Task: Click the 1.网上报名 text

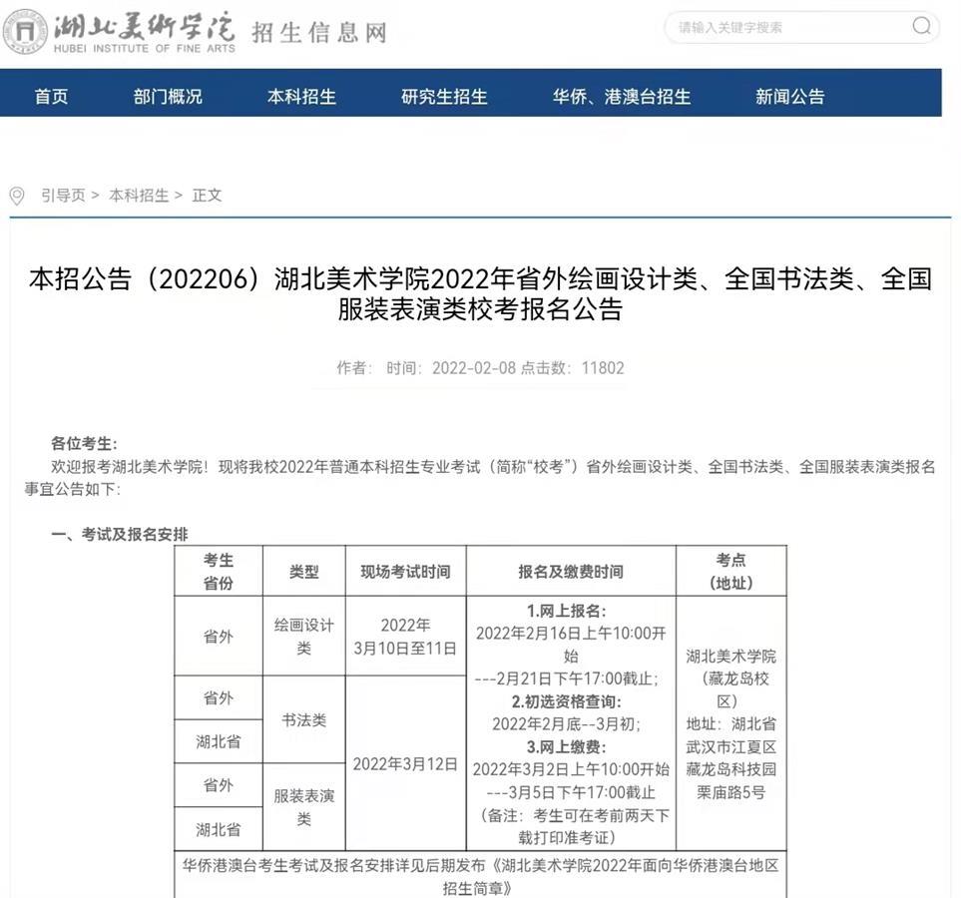Action: coord(567,611)
